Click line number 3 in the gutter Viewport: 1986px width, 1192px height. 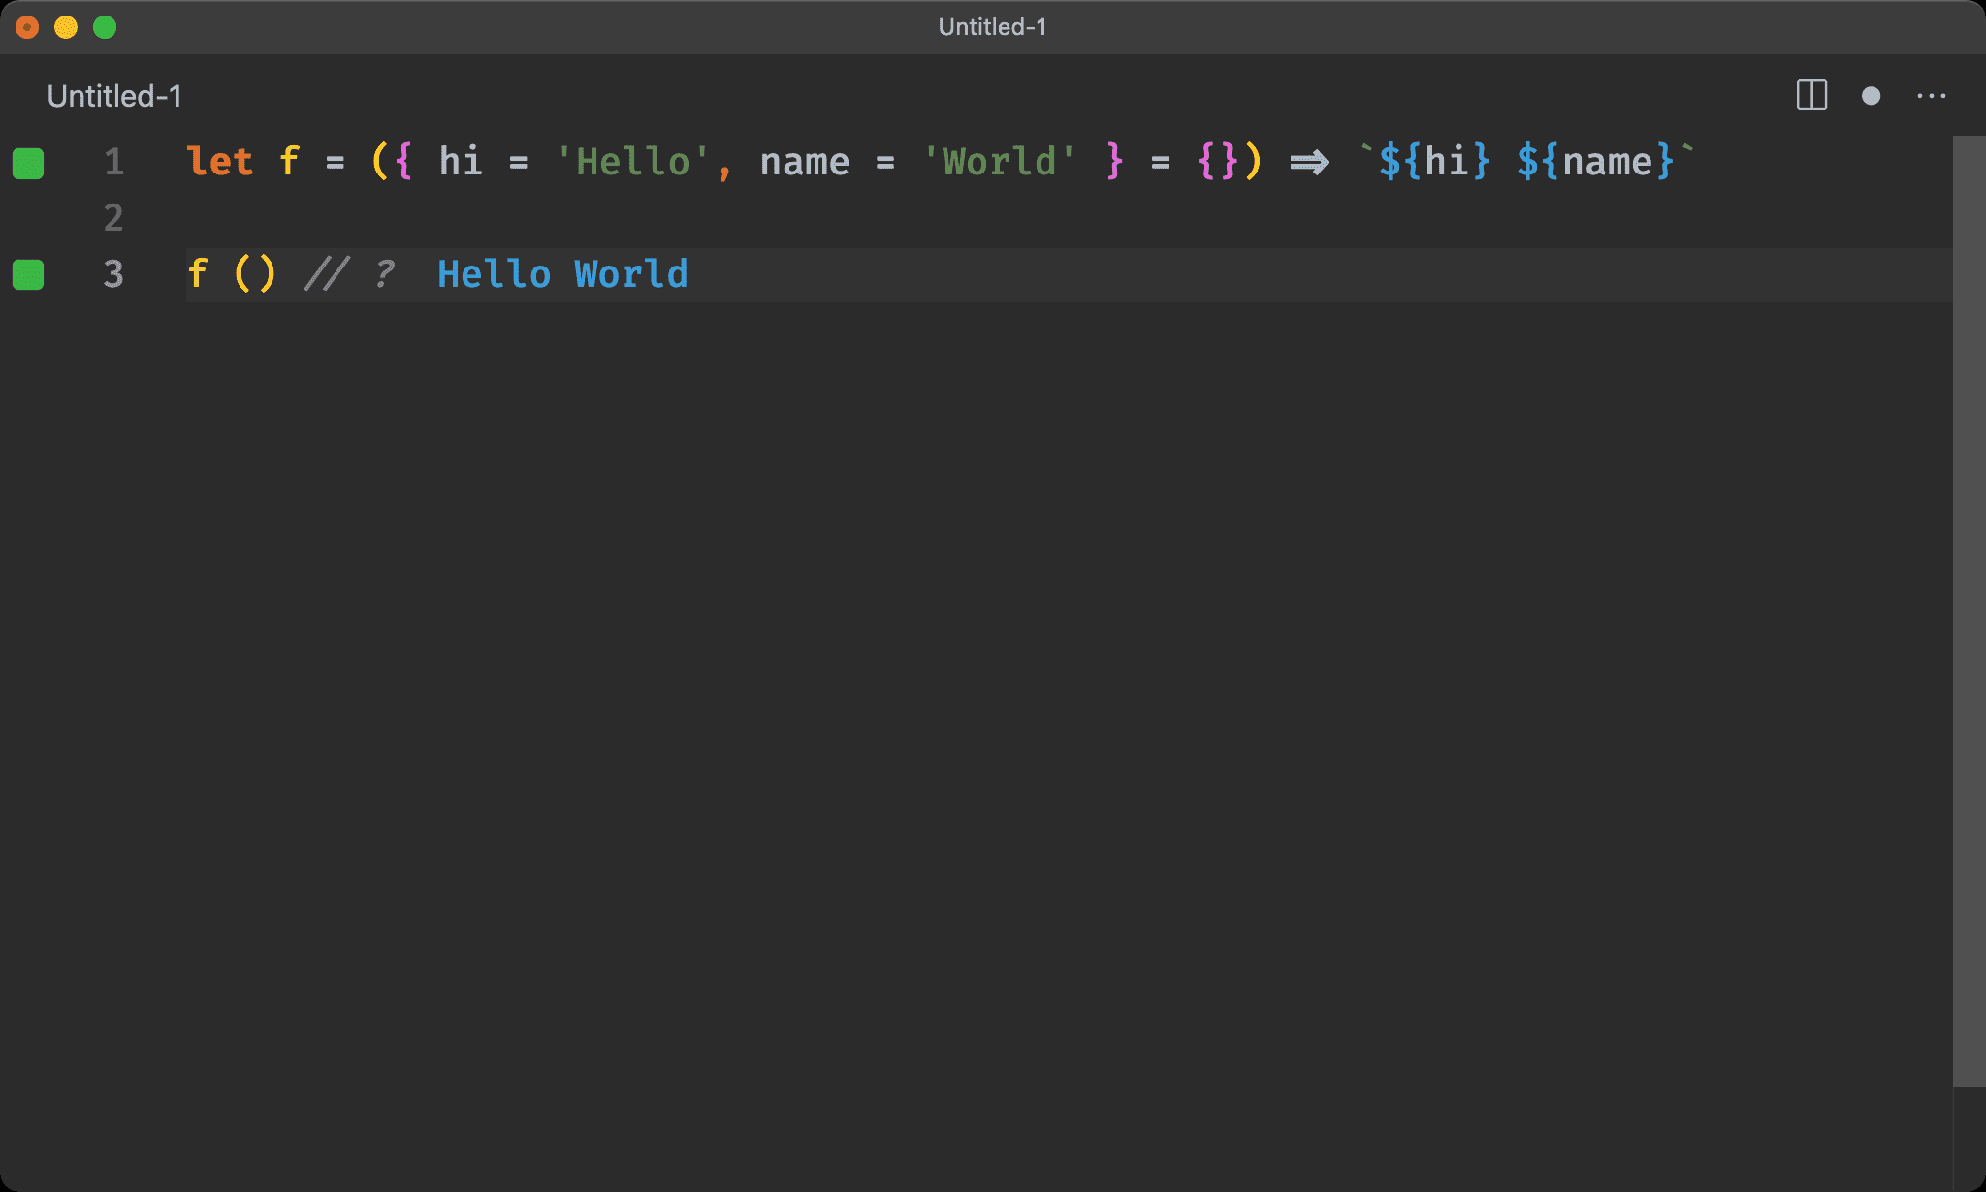point(113,274)
